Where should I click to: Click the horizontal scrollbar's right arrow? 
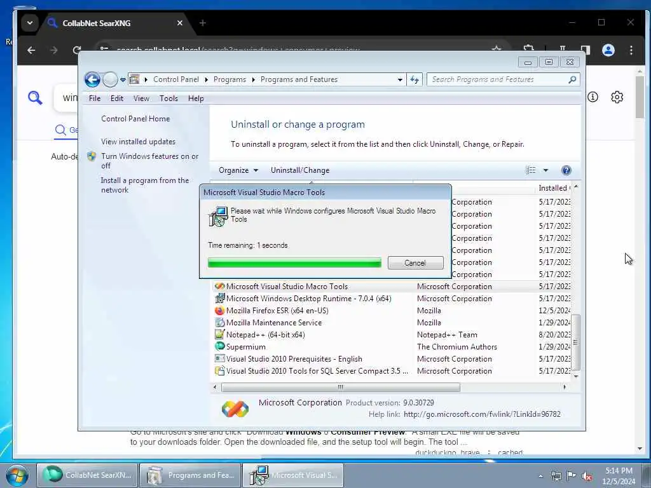coord(565,387)
